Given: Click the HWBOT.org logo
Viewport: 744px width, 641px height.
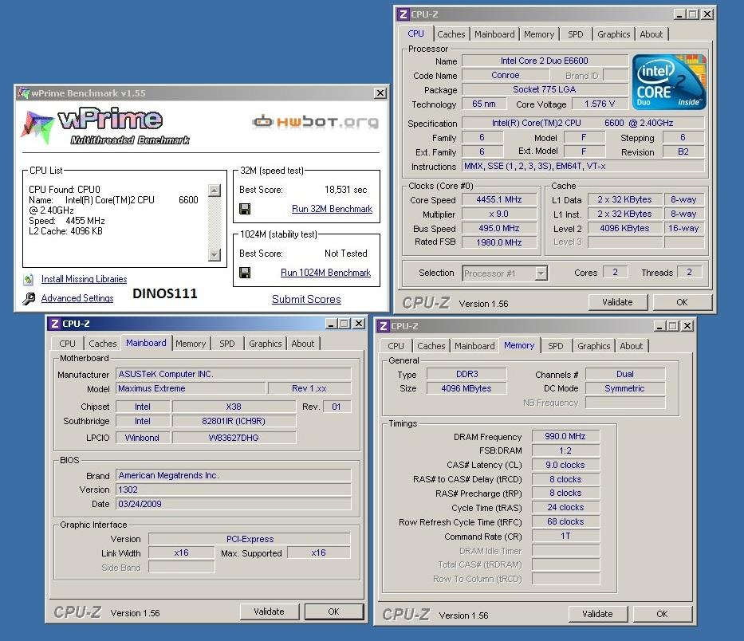Looking at the screenshot, I should [316, 122].
